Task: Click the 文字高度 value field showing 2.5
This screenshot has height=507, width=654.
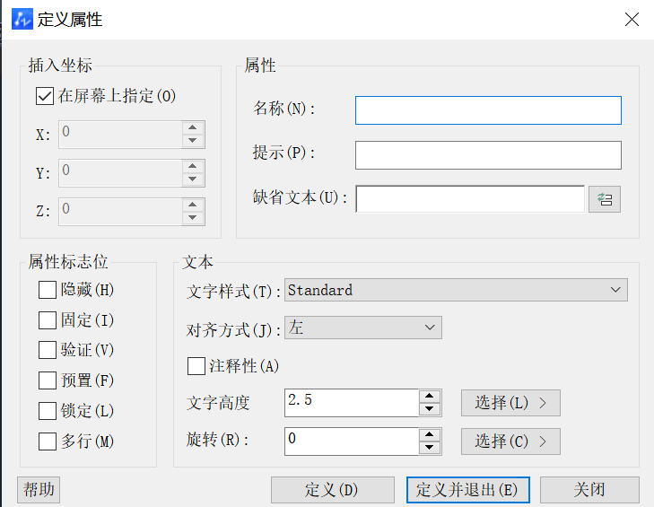Action: tap(352, 403)
